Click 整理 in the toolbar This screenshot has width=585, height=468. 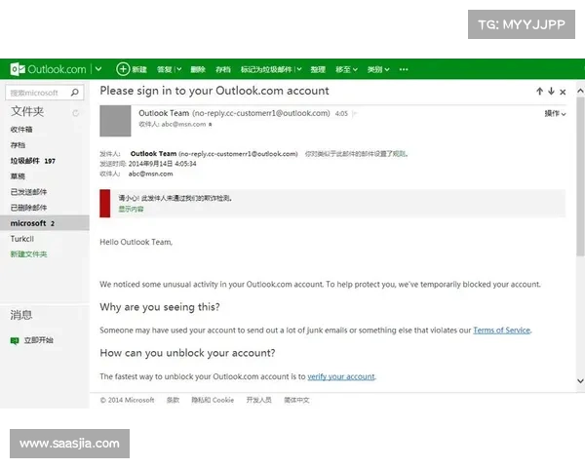[x=318, y=69]
